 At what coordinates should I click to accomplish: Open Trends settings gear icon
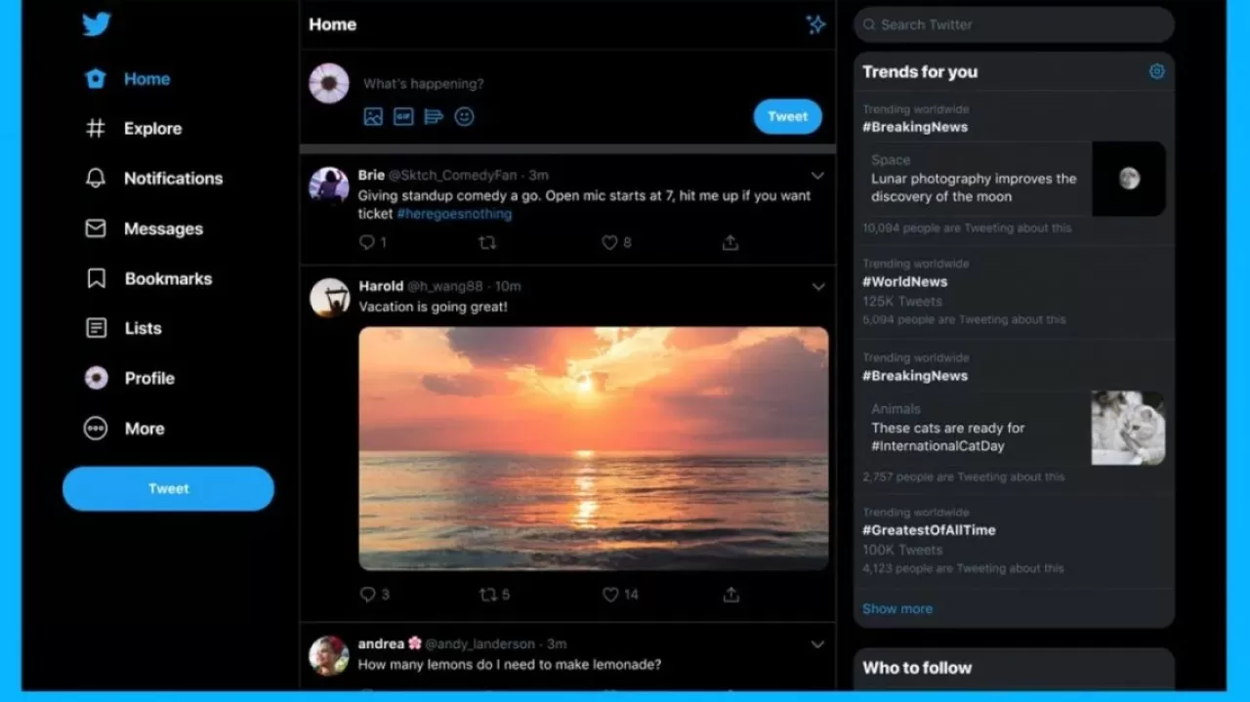point(1156,71)
